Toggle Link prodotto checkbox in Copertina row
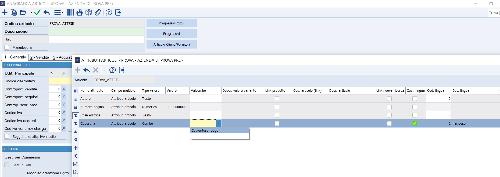Viewport: 500px width, 177px height. pos(277,123)
